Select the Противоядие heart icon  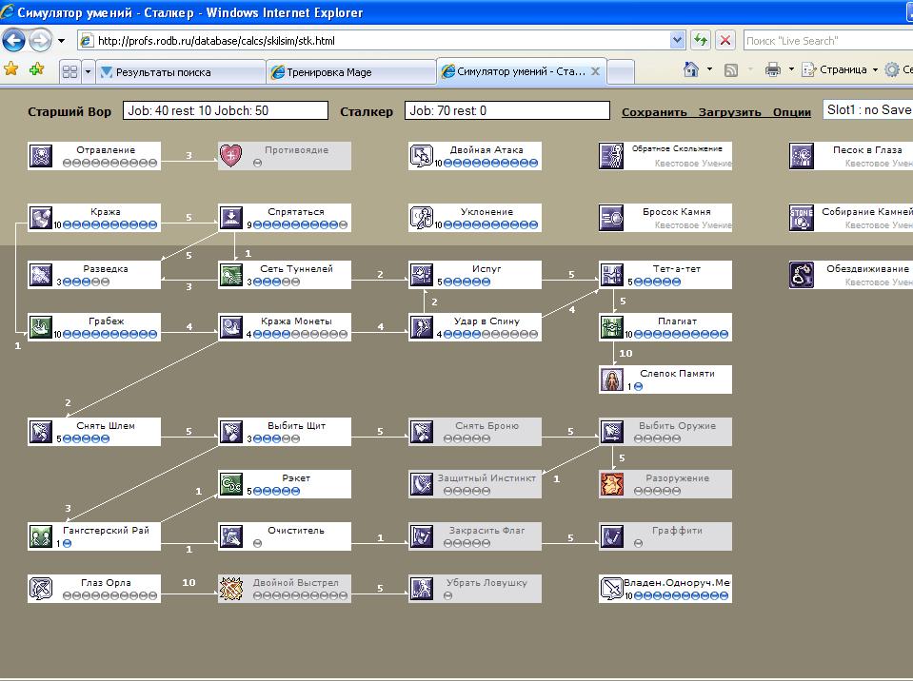[x=231, y=156]
